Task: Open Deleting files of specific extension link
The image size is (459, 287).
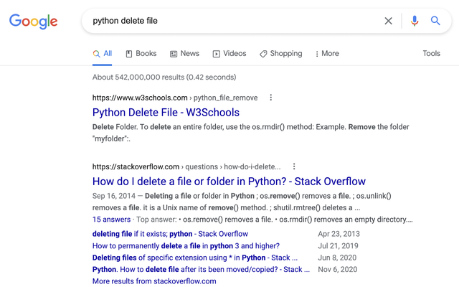Action: click(x=195, y=258)
